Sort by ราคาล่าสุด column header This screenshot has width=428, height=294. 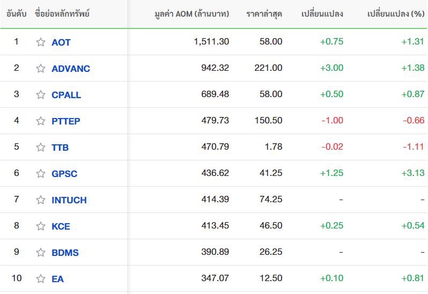pos(264,14)
